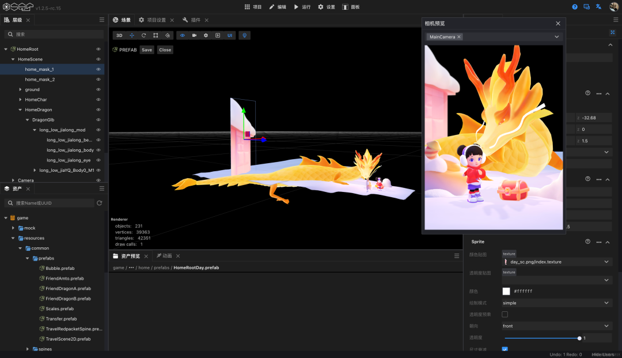Expand the HomeChar tree node
Screen dimensions: 622x358
[x=20, y=100]
